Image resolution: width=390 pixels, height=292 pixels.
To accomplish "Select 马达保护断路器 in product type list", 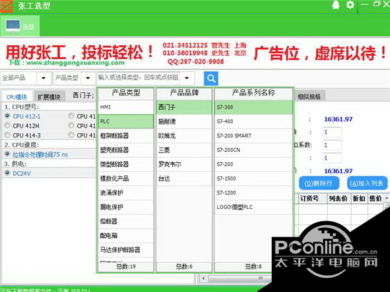I will click(126, 250).
